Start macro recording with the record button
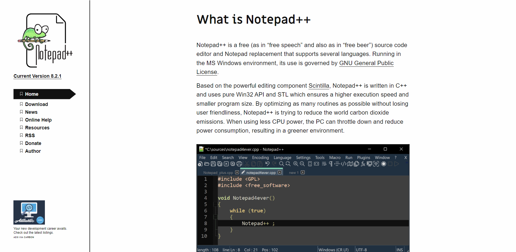The height and width of the screenshot is (252, 516). click(384, 164)
